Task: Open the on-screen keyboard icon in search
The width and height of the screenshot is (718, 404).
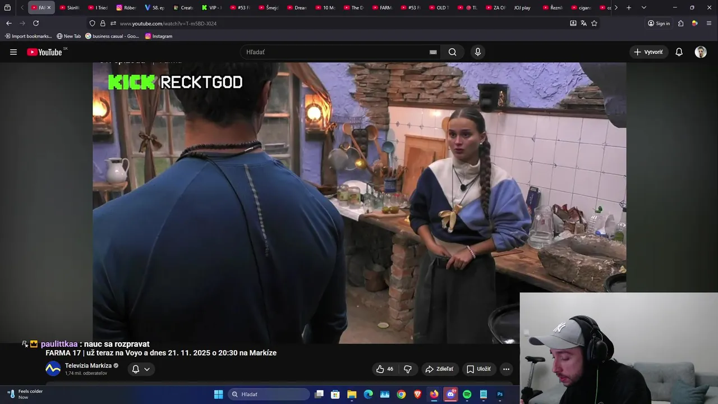Action: pyautogui.click(x=433, y=52)
